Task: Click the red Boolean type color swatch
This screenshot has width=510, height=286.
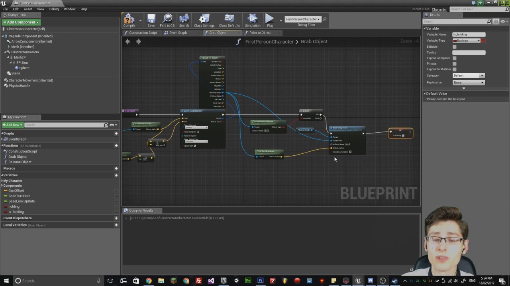Action: (483, 41)
